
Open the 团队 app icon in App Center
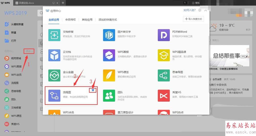(x=109, y=96)
